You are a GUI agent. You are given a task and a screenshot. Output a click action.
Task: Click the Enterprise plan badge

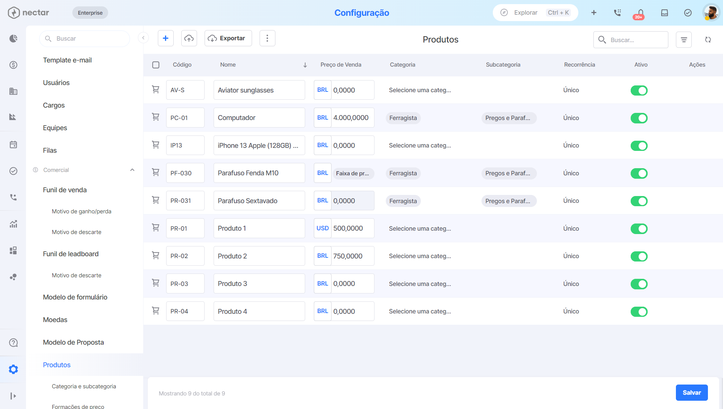point(90,12)
